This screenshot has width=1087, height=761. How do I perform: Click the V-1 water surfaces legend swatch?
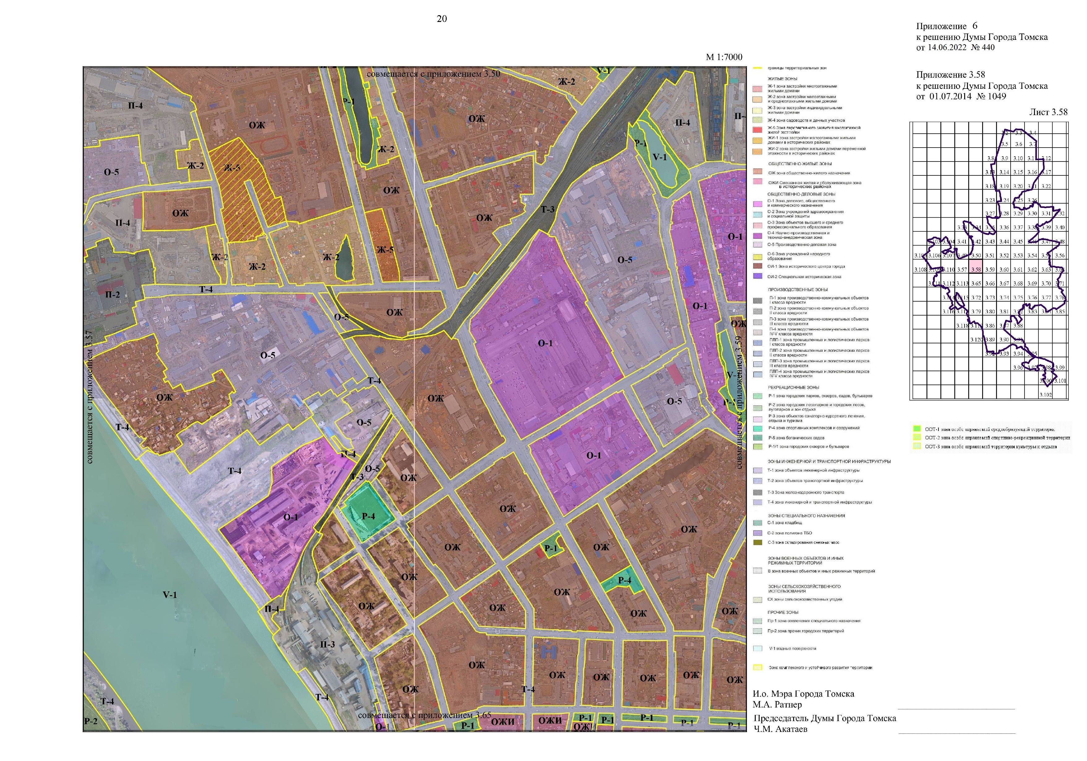coord(758,648)
